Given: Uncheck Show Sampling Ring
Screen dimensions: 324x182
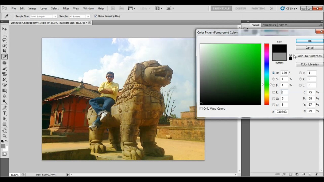Looking at the screenshot, I should pos(96,16).
